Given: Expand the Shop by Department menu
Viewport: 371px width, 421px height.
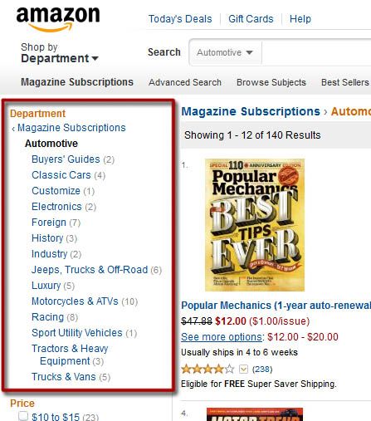Looking at the screenshot, I should coord(60,52).
